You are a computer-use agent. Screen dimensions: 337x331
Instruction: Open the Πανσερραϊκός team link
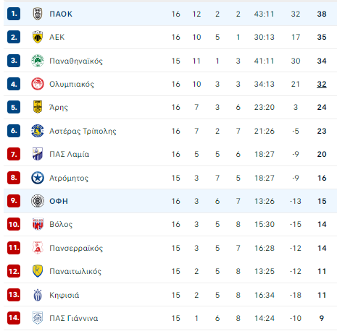click(x=76, y=248)
